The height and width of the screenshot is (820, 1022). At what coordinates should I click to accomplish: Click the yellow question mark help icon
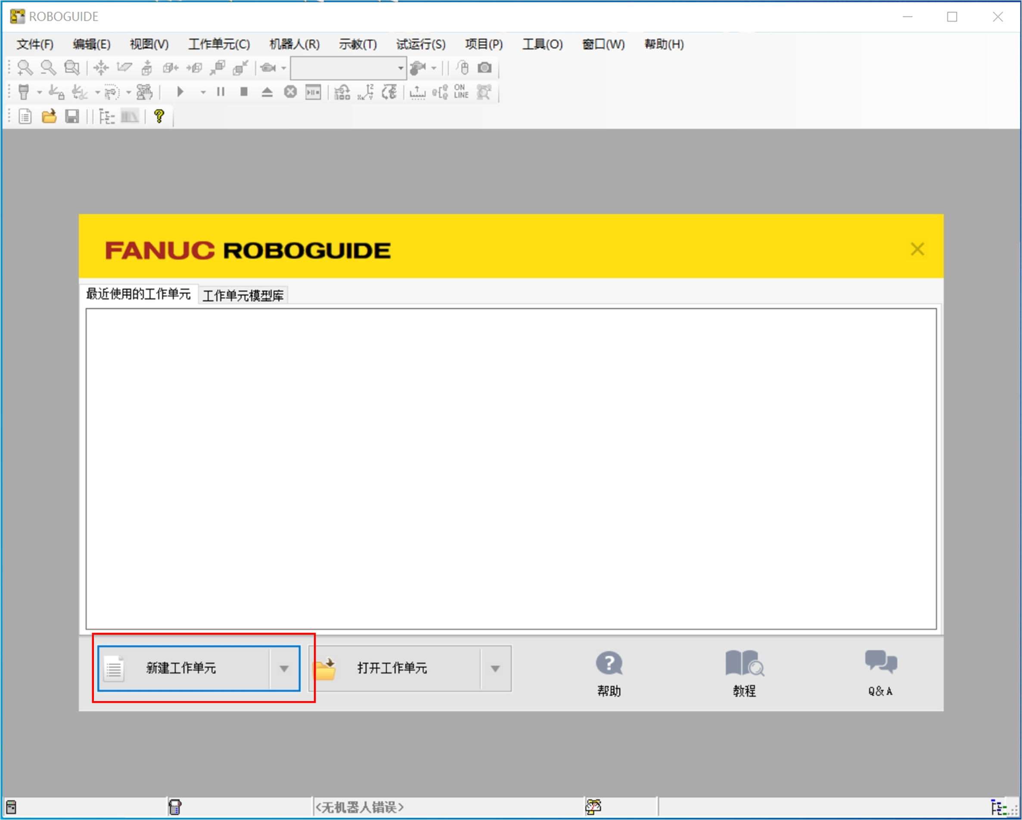point(159,116)
